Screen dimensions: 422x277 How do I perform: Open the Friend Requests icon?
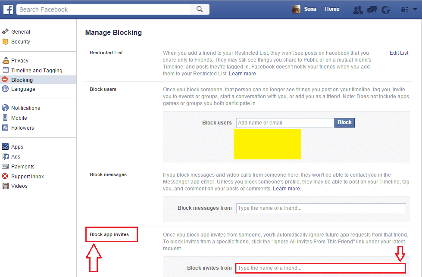coord(358,10)
